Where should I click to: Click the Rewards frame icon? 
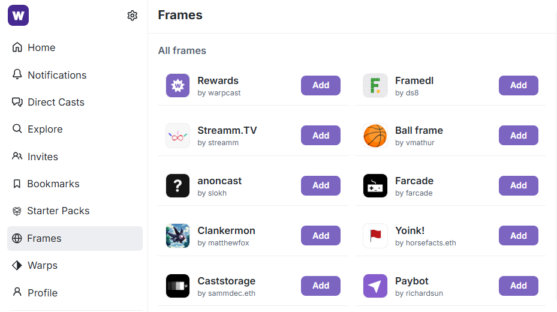(x=177, y=86)
